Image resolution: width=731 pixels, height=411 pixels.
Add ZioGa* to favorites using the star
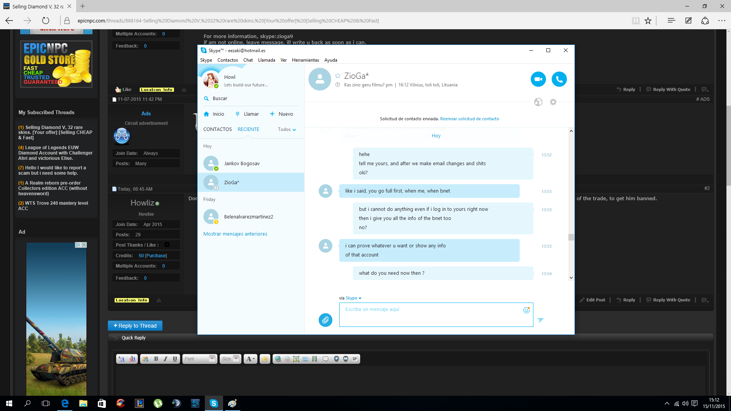coord(337,76)
